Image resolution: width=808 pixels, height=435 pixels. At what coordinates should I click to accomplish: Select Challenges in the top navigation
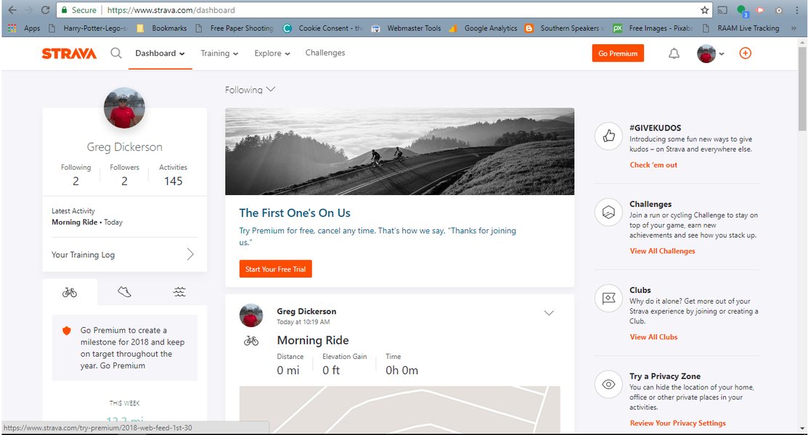(325, 52)
